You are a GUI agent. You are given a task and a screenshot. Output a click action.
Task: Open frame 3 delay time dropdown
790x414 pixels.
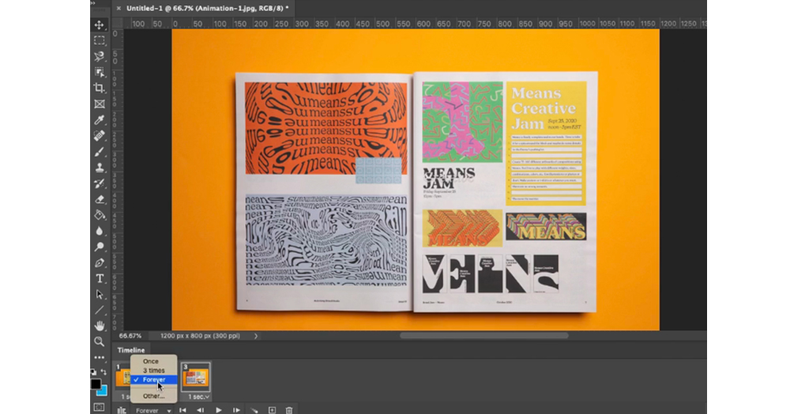(198, 397)
